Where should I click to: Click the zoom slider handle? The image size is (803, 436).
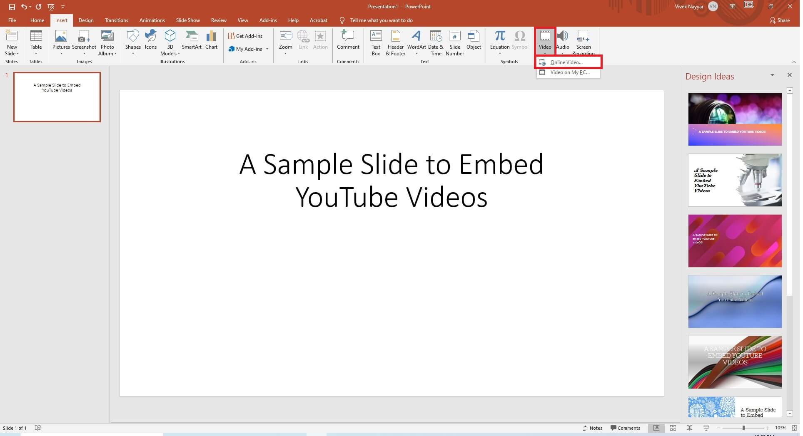pyautogui.click(x=743, y=428)
